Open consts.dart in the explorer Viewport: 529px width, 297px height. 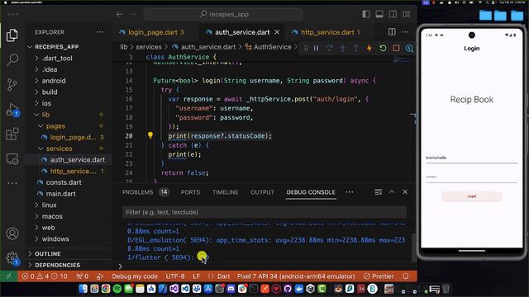(x=64, y=182)
